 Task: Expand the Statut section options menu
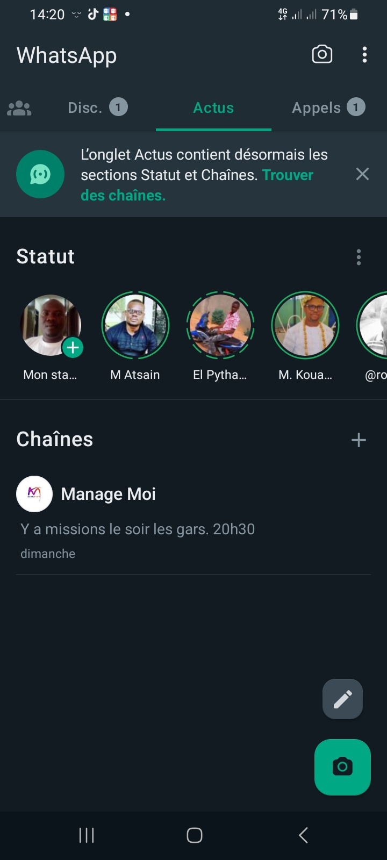(x=359, y=257)
